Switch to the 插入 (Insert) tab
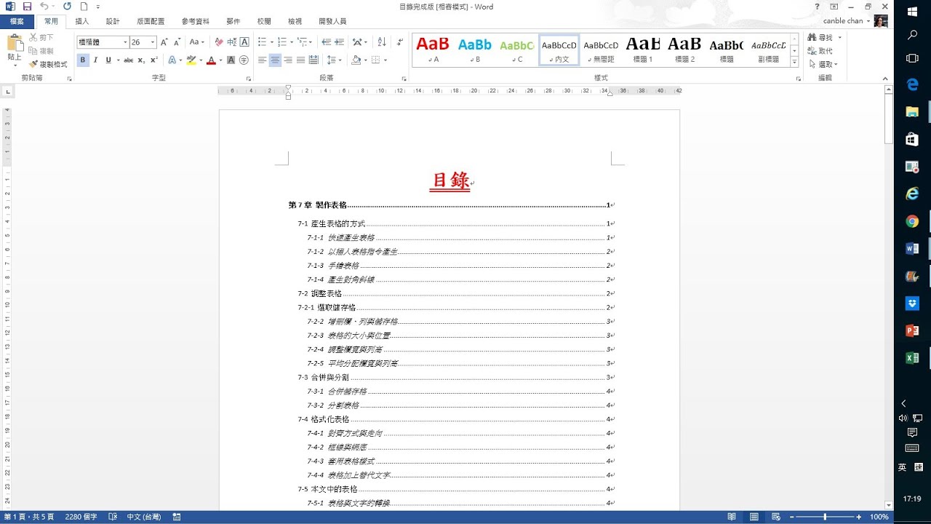 82,22
